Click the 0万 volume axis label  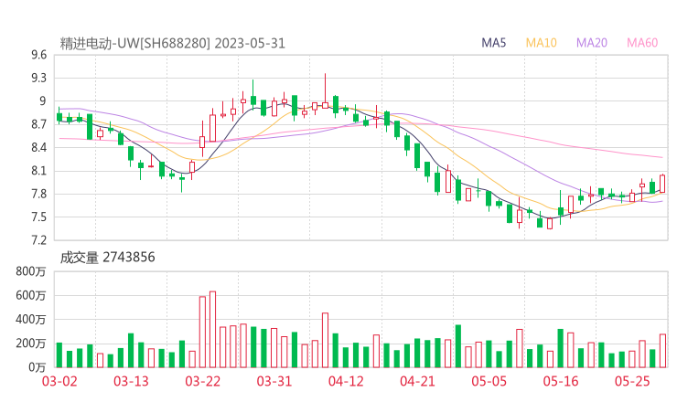coord(38,367)
